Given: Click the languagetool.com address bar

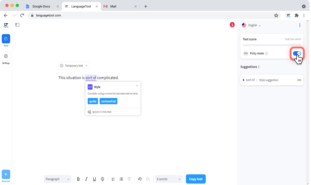Looking at the screenshot, I should [155, 15].
